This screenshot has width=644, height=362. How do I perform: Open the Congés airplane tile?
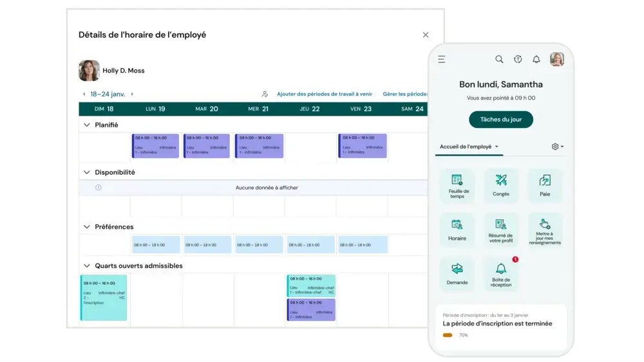tap(501, 186)
